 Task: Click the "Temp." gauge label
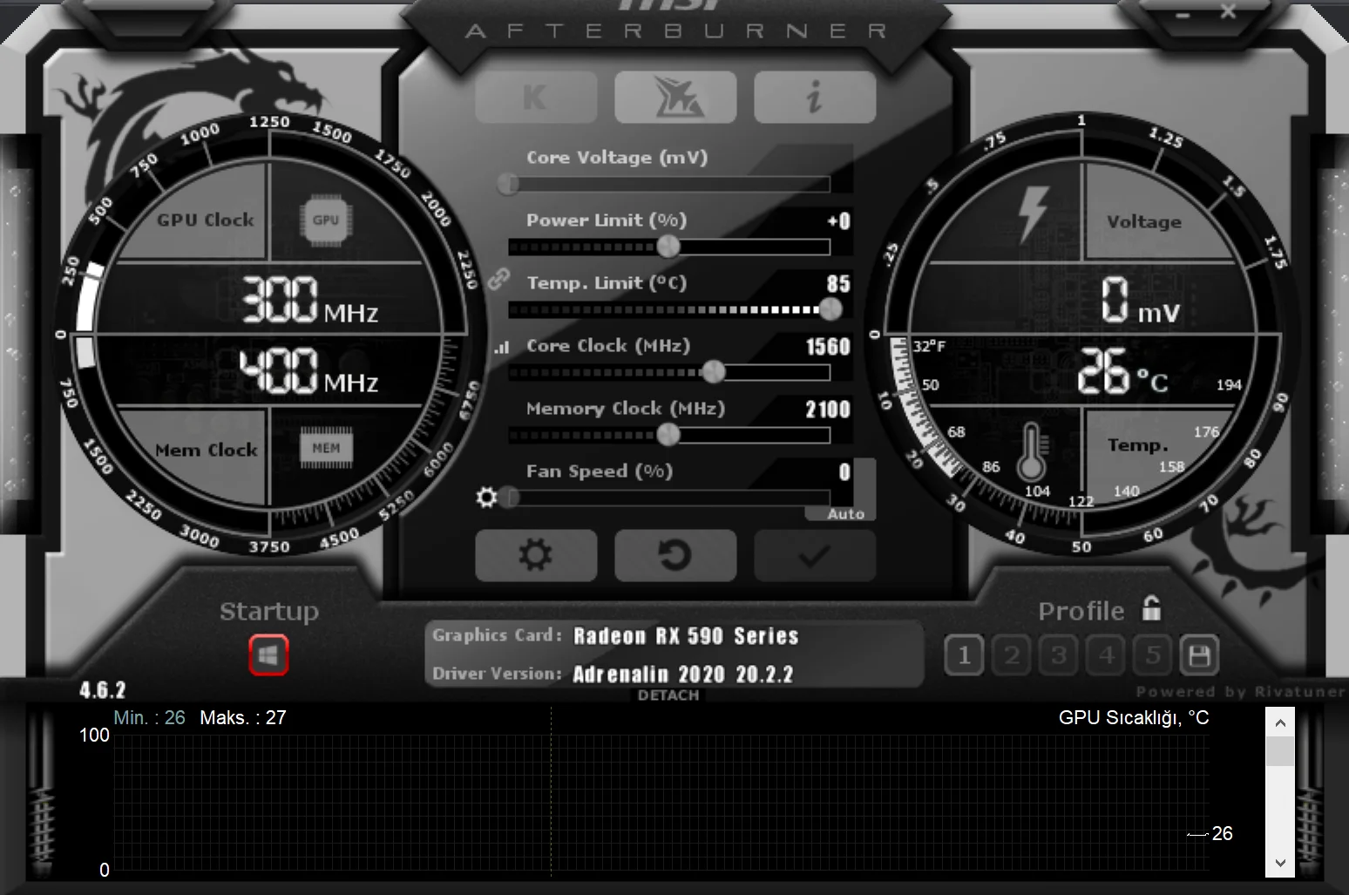[x=1138, y=445]
